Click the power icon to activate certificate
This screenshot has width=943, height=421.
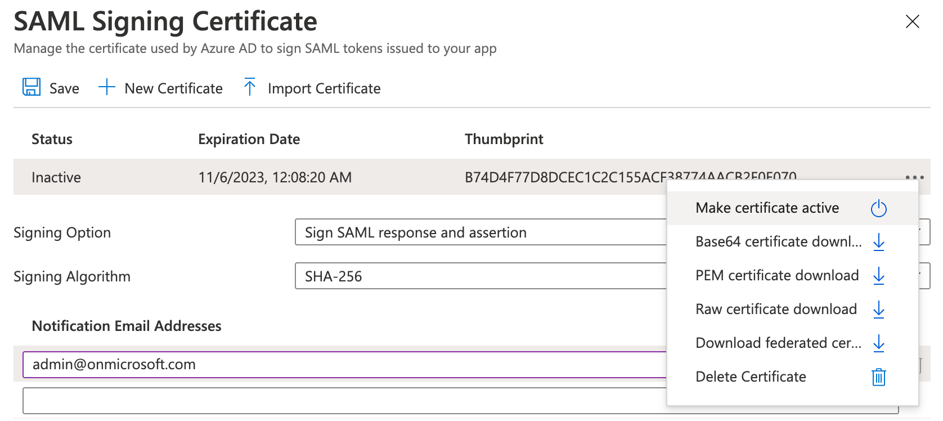tap(878, 209)
